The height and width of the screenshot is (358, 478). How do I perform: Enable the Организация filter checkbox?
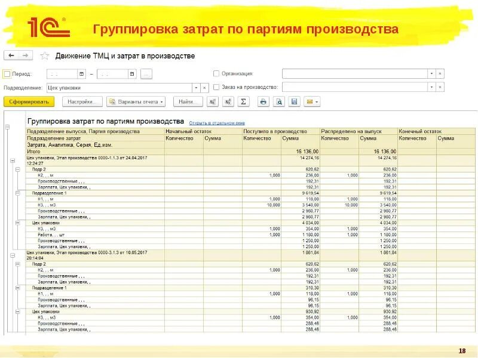tap(216, 73)
